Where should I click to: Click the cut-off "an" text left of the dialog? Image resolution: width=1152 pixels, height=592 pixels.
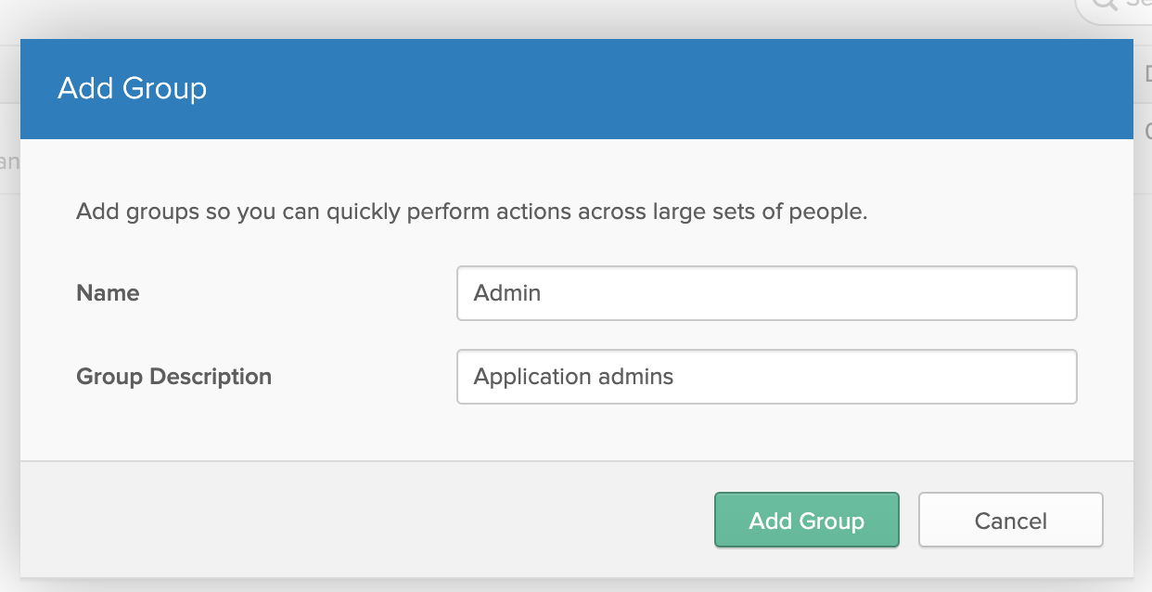(9, 161)
